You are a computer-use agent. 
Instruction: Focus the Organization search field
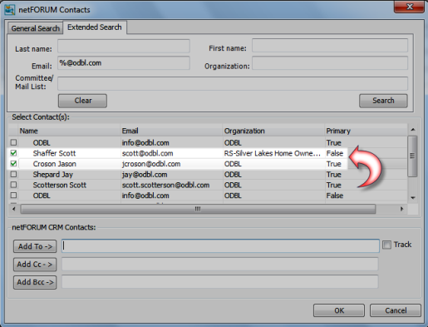330,63
